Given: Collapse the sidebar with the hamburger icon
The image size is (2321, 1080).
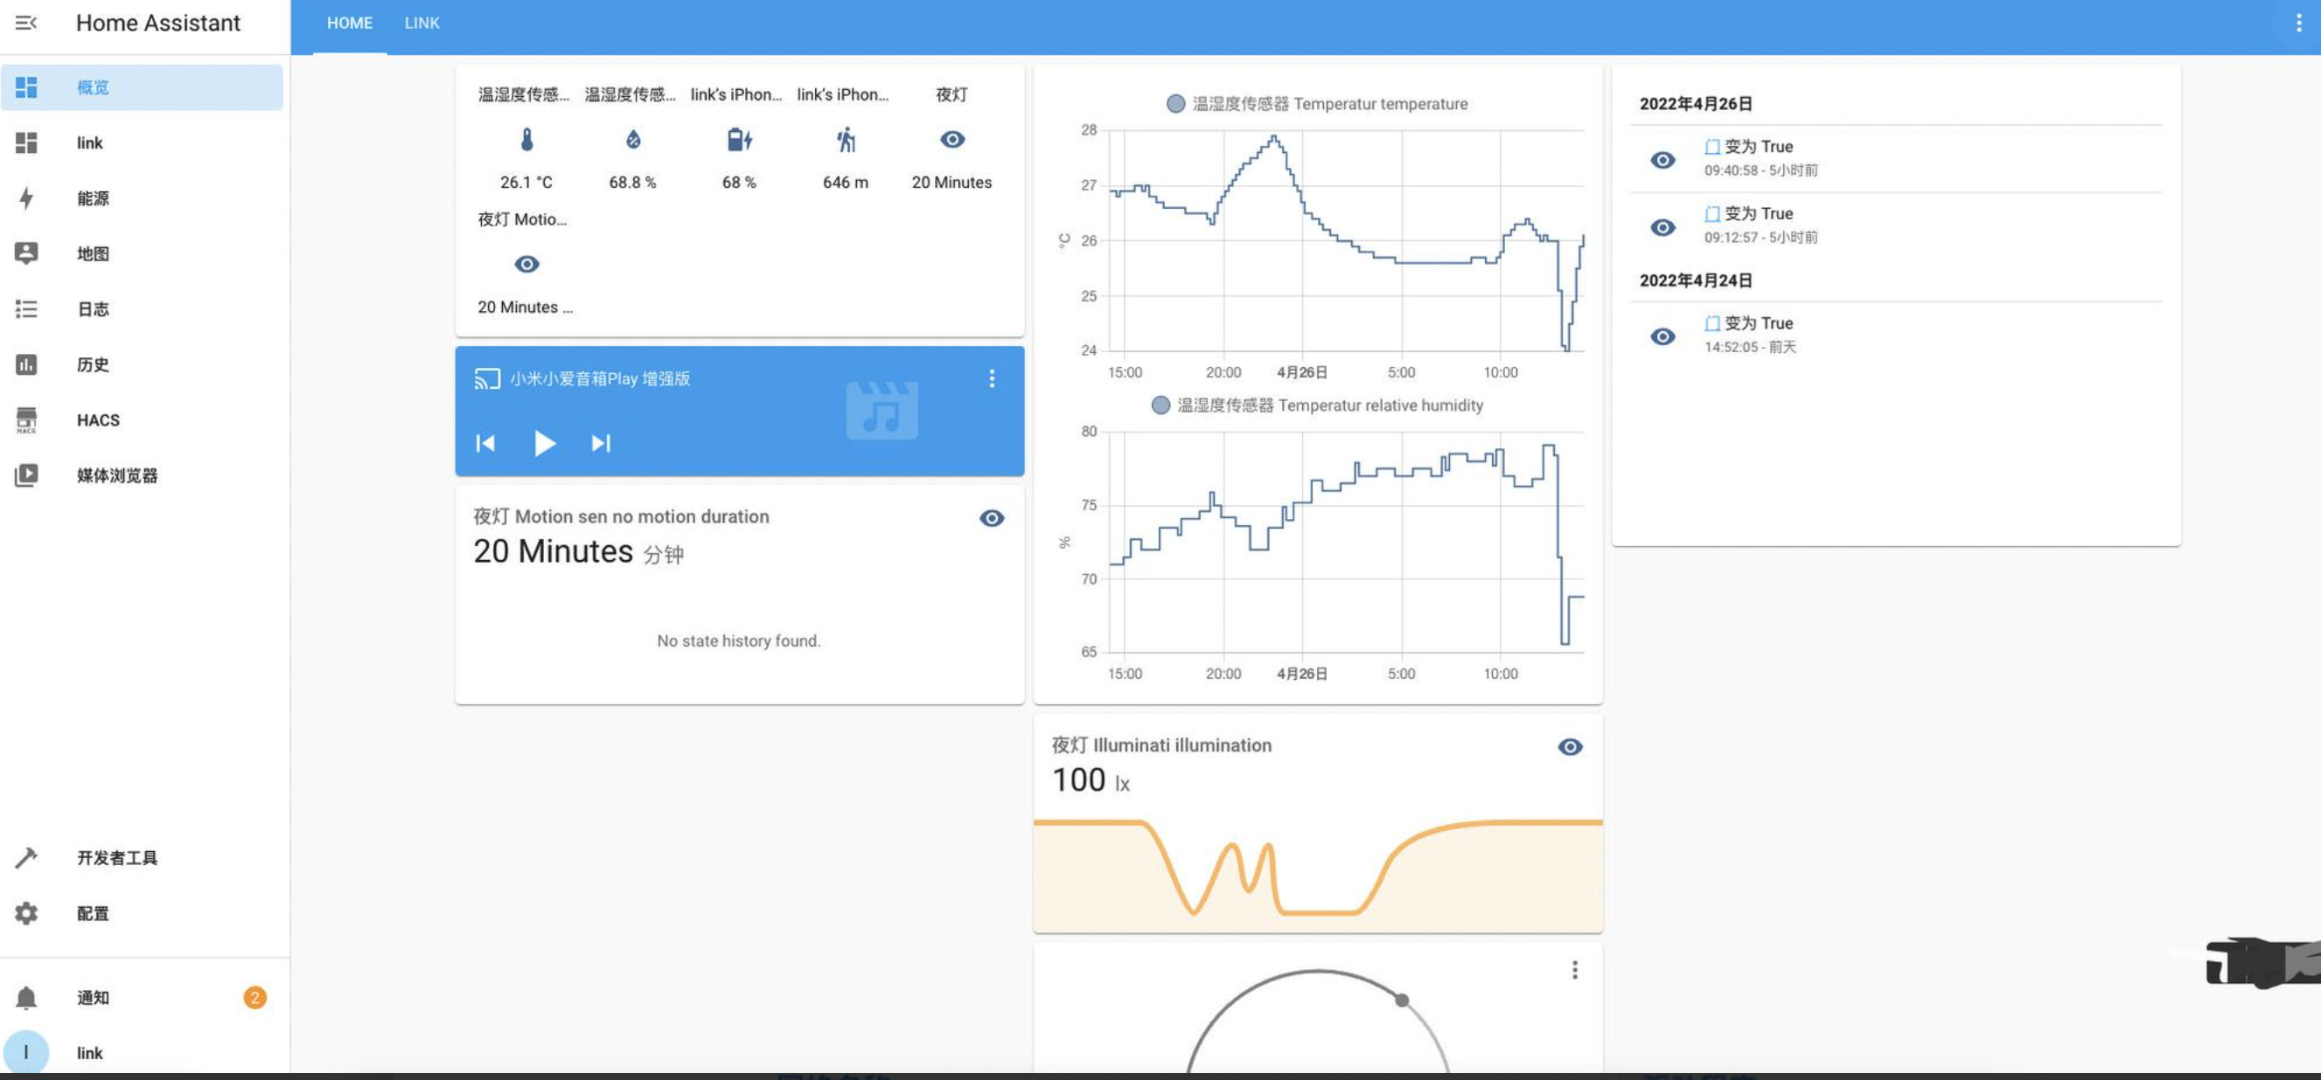Looking at the screenshot, I should 26,23.
